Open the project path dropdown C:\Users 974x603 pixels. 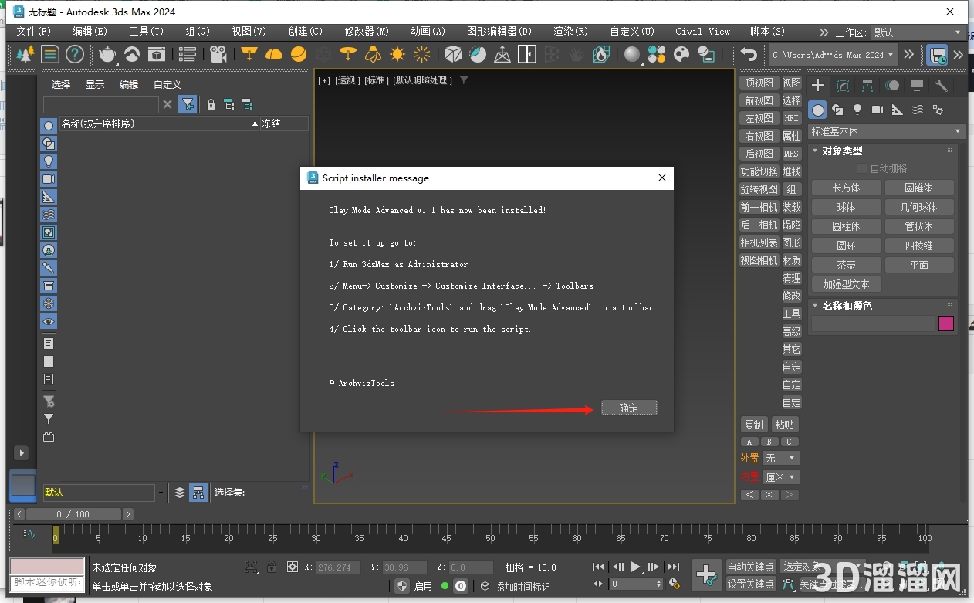pyautogui.click(x=834, y=54)
